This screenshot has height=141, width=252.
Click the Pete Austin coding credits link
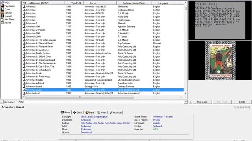click(x=105, y=123)
